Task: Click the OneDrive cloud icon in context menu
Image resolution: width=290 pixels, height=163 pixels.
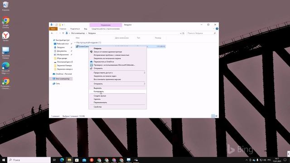Action: [x=91, y=62]
